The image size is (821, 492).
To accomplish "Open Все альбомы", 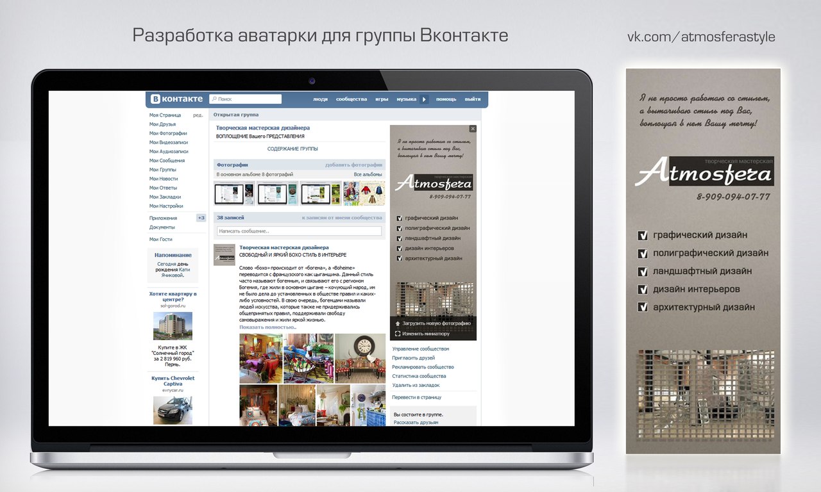I will click(368, 174).
